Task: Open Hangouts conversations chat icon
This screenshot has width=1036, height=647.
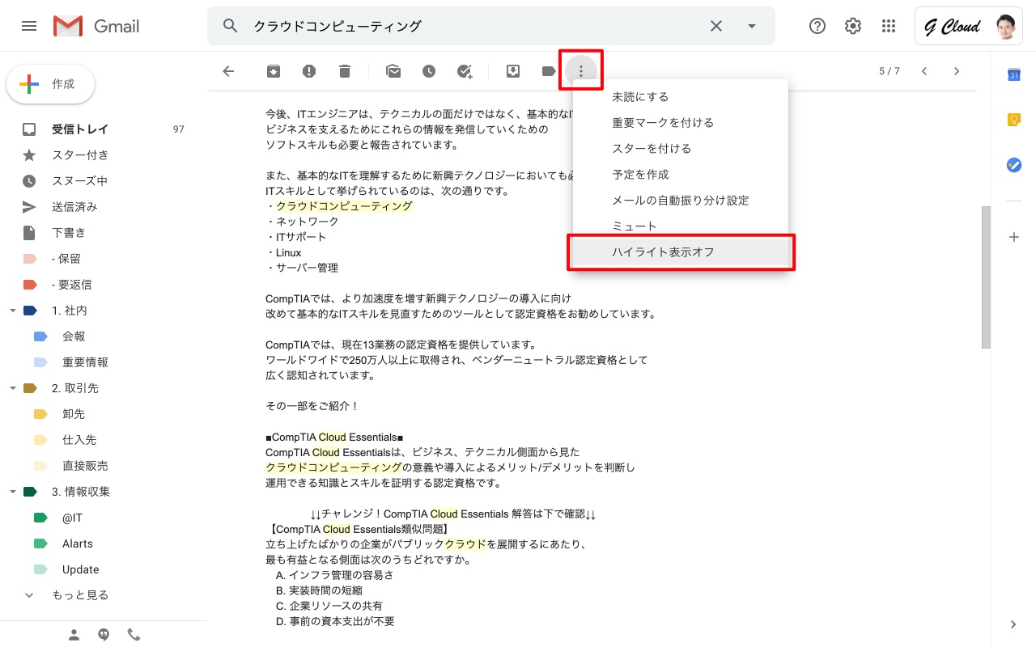Action: pos(104,635)
